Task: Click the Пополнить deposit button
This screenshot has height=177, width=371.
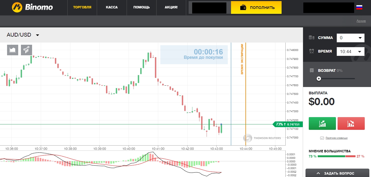Action: (256, 8)
